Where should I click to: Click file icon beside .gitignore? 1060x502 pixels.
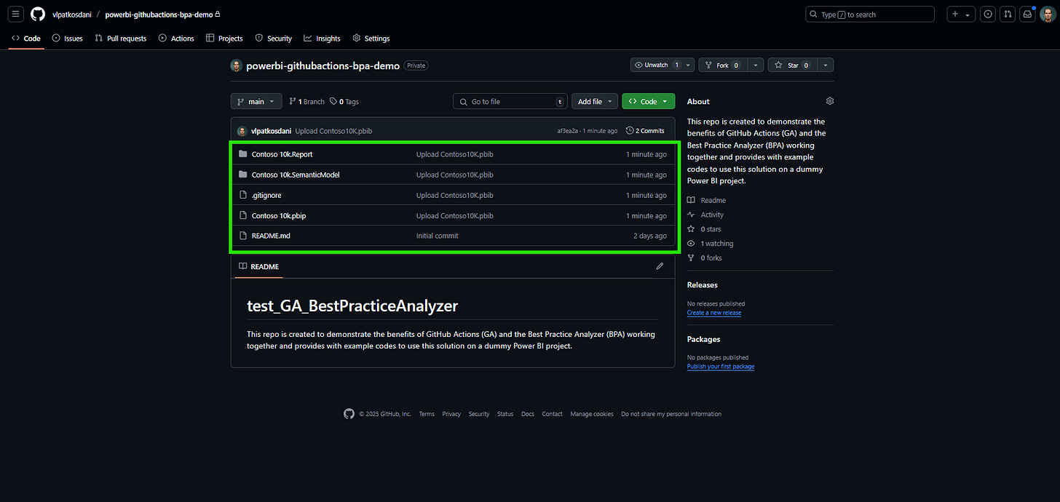click(243, 195)
